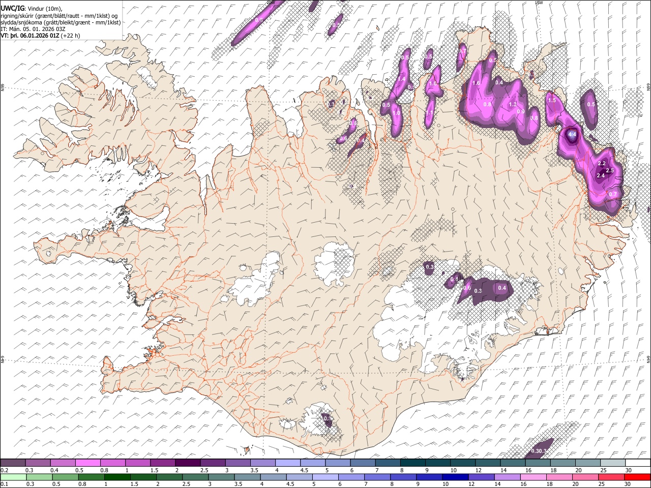Image resolution: width=651 pixels, height=488 pixels.
Task: Select the 2.5 swatch in the lower color scale
Action: 195,477
